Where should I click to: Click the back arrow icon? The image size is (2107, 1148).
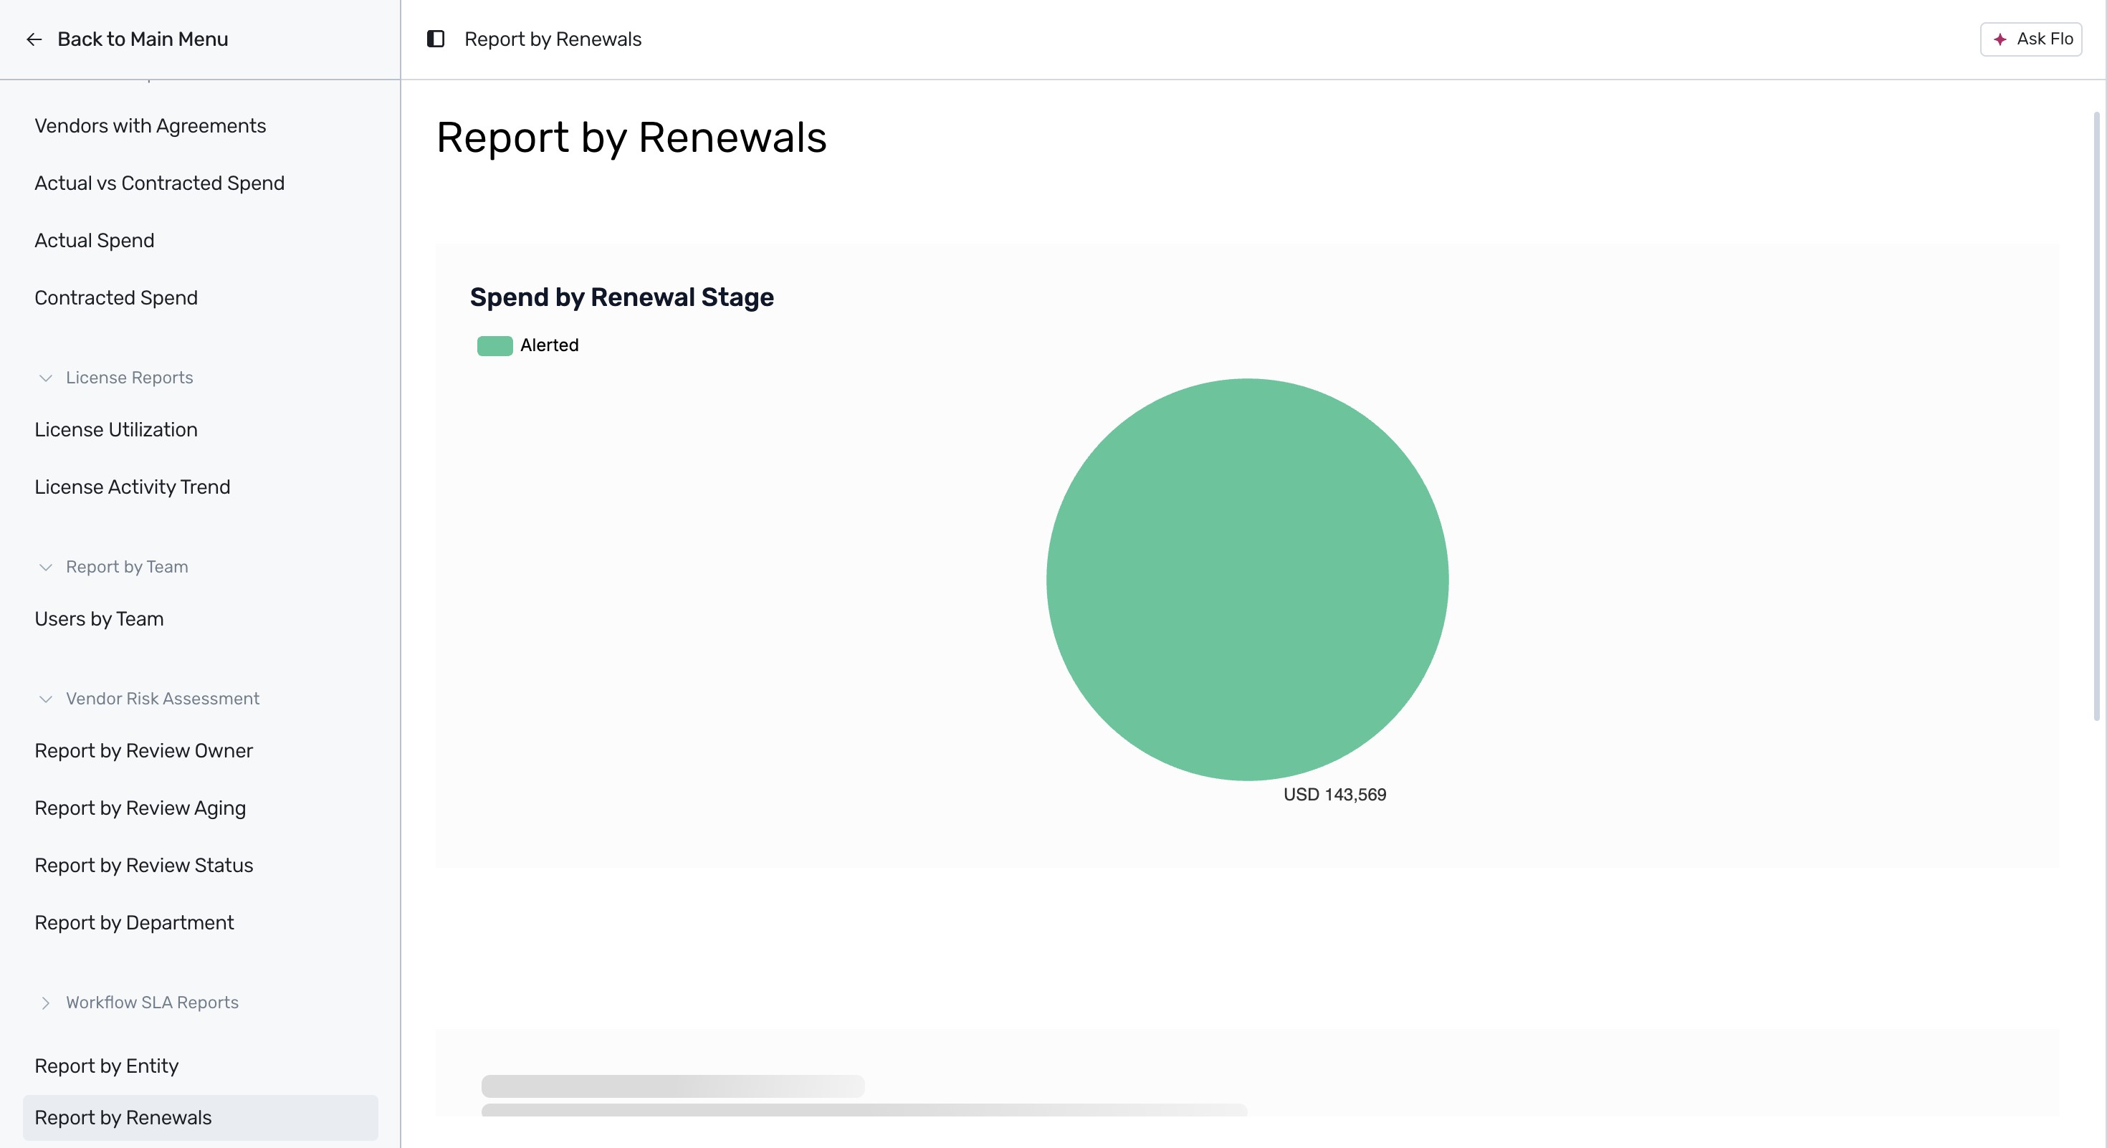pos(34,39)
